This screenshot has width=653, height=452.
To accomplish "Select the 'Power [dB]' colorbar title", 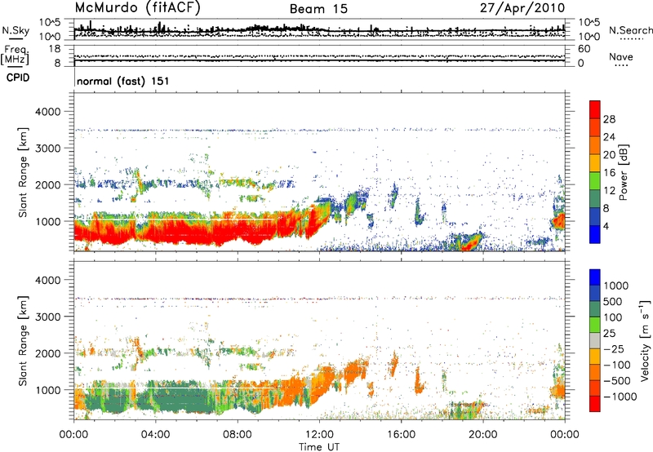I will (x=624, y=172).
